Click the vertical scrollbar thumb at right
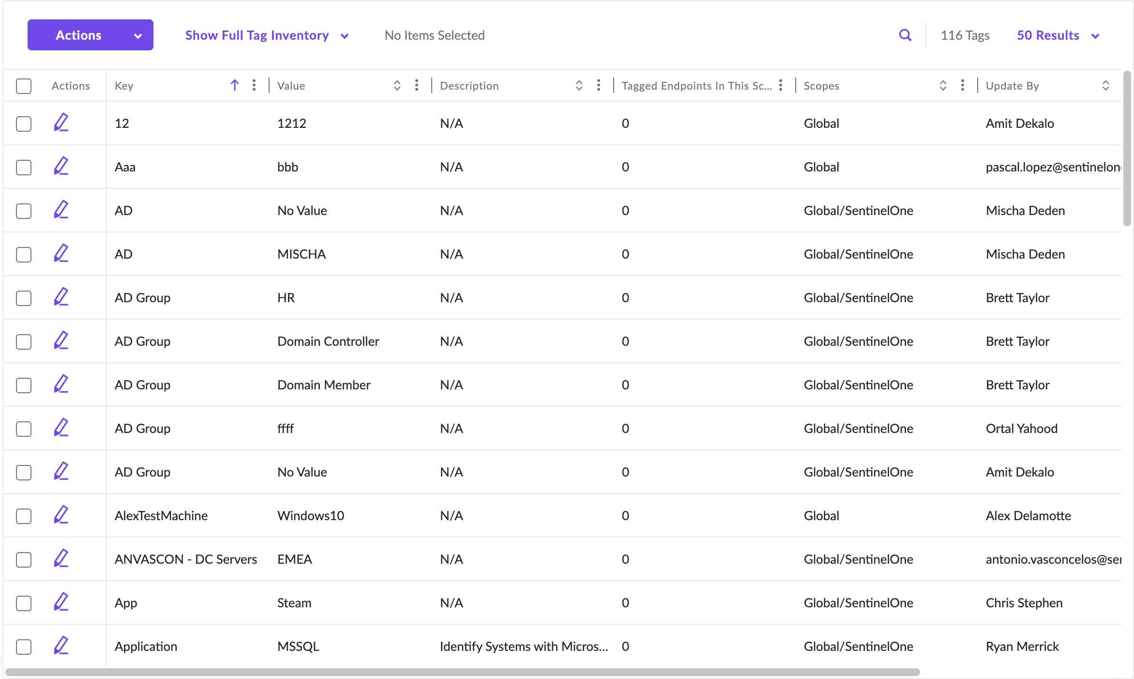1134x679 pixels. point(1127,148)
